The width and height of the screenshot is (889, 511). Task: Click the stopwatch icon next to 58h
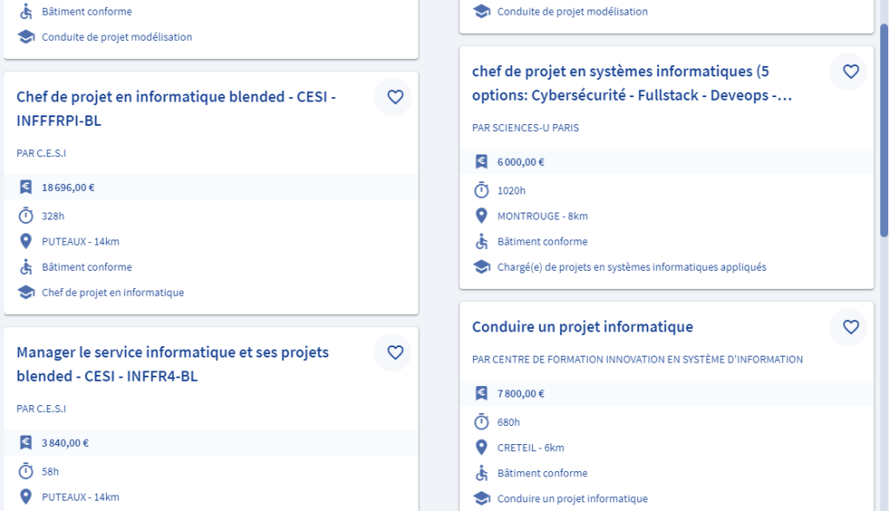click(26, 471)
